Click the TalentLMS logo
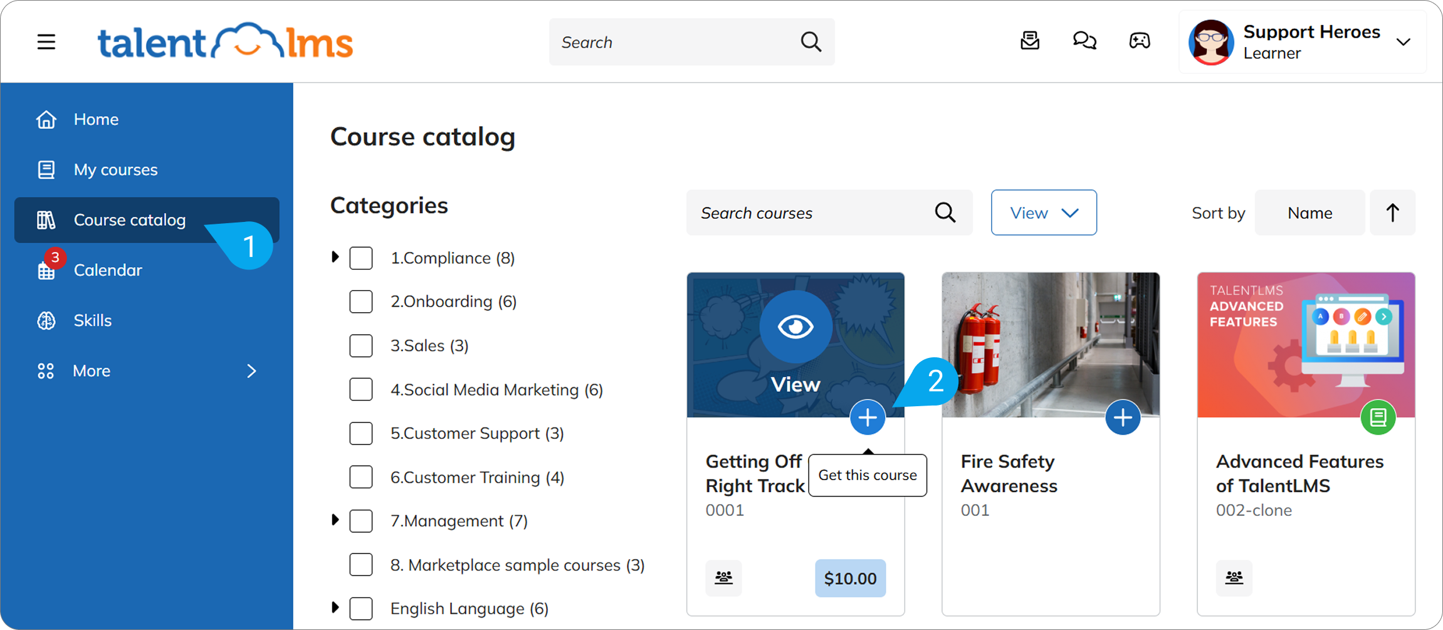Image resolution: width=1443 pixels, height=630 pixels. [x=226, y=42]
